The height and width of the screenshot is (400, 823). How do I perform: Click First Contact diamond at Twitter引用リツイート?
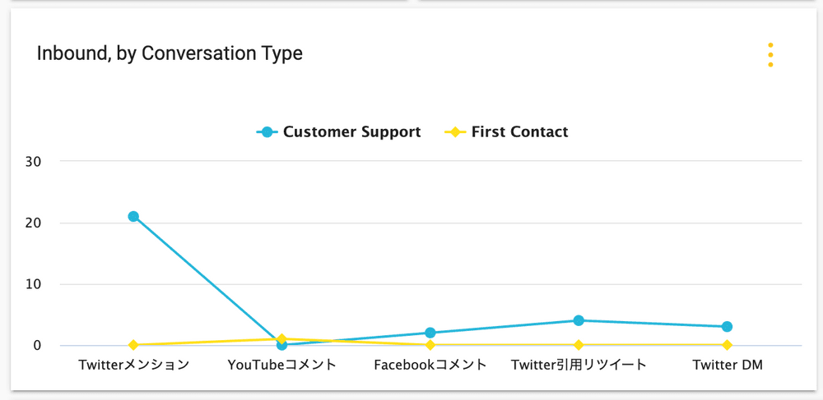point(579,345)
